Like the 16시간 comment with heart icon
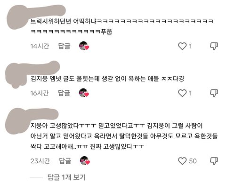Viewport: 226px width, 190px height. (x=182, y=93)
